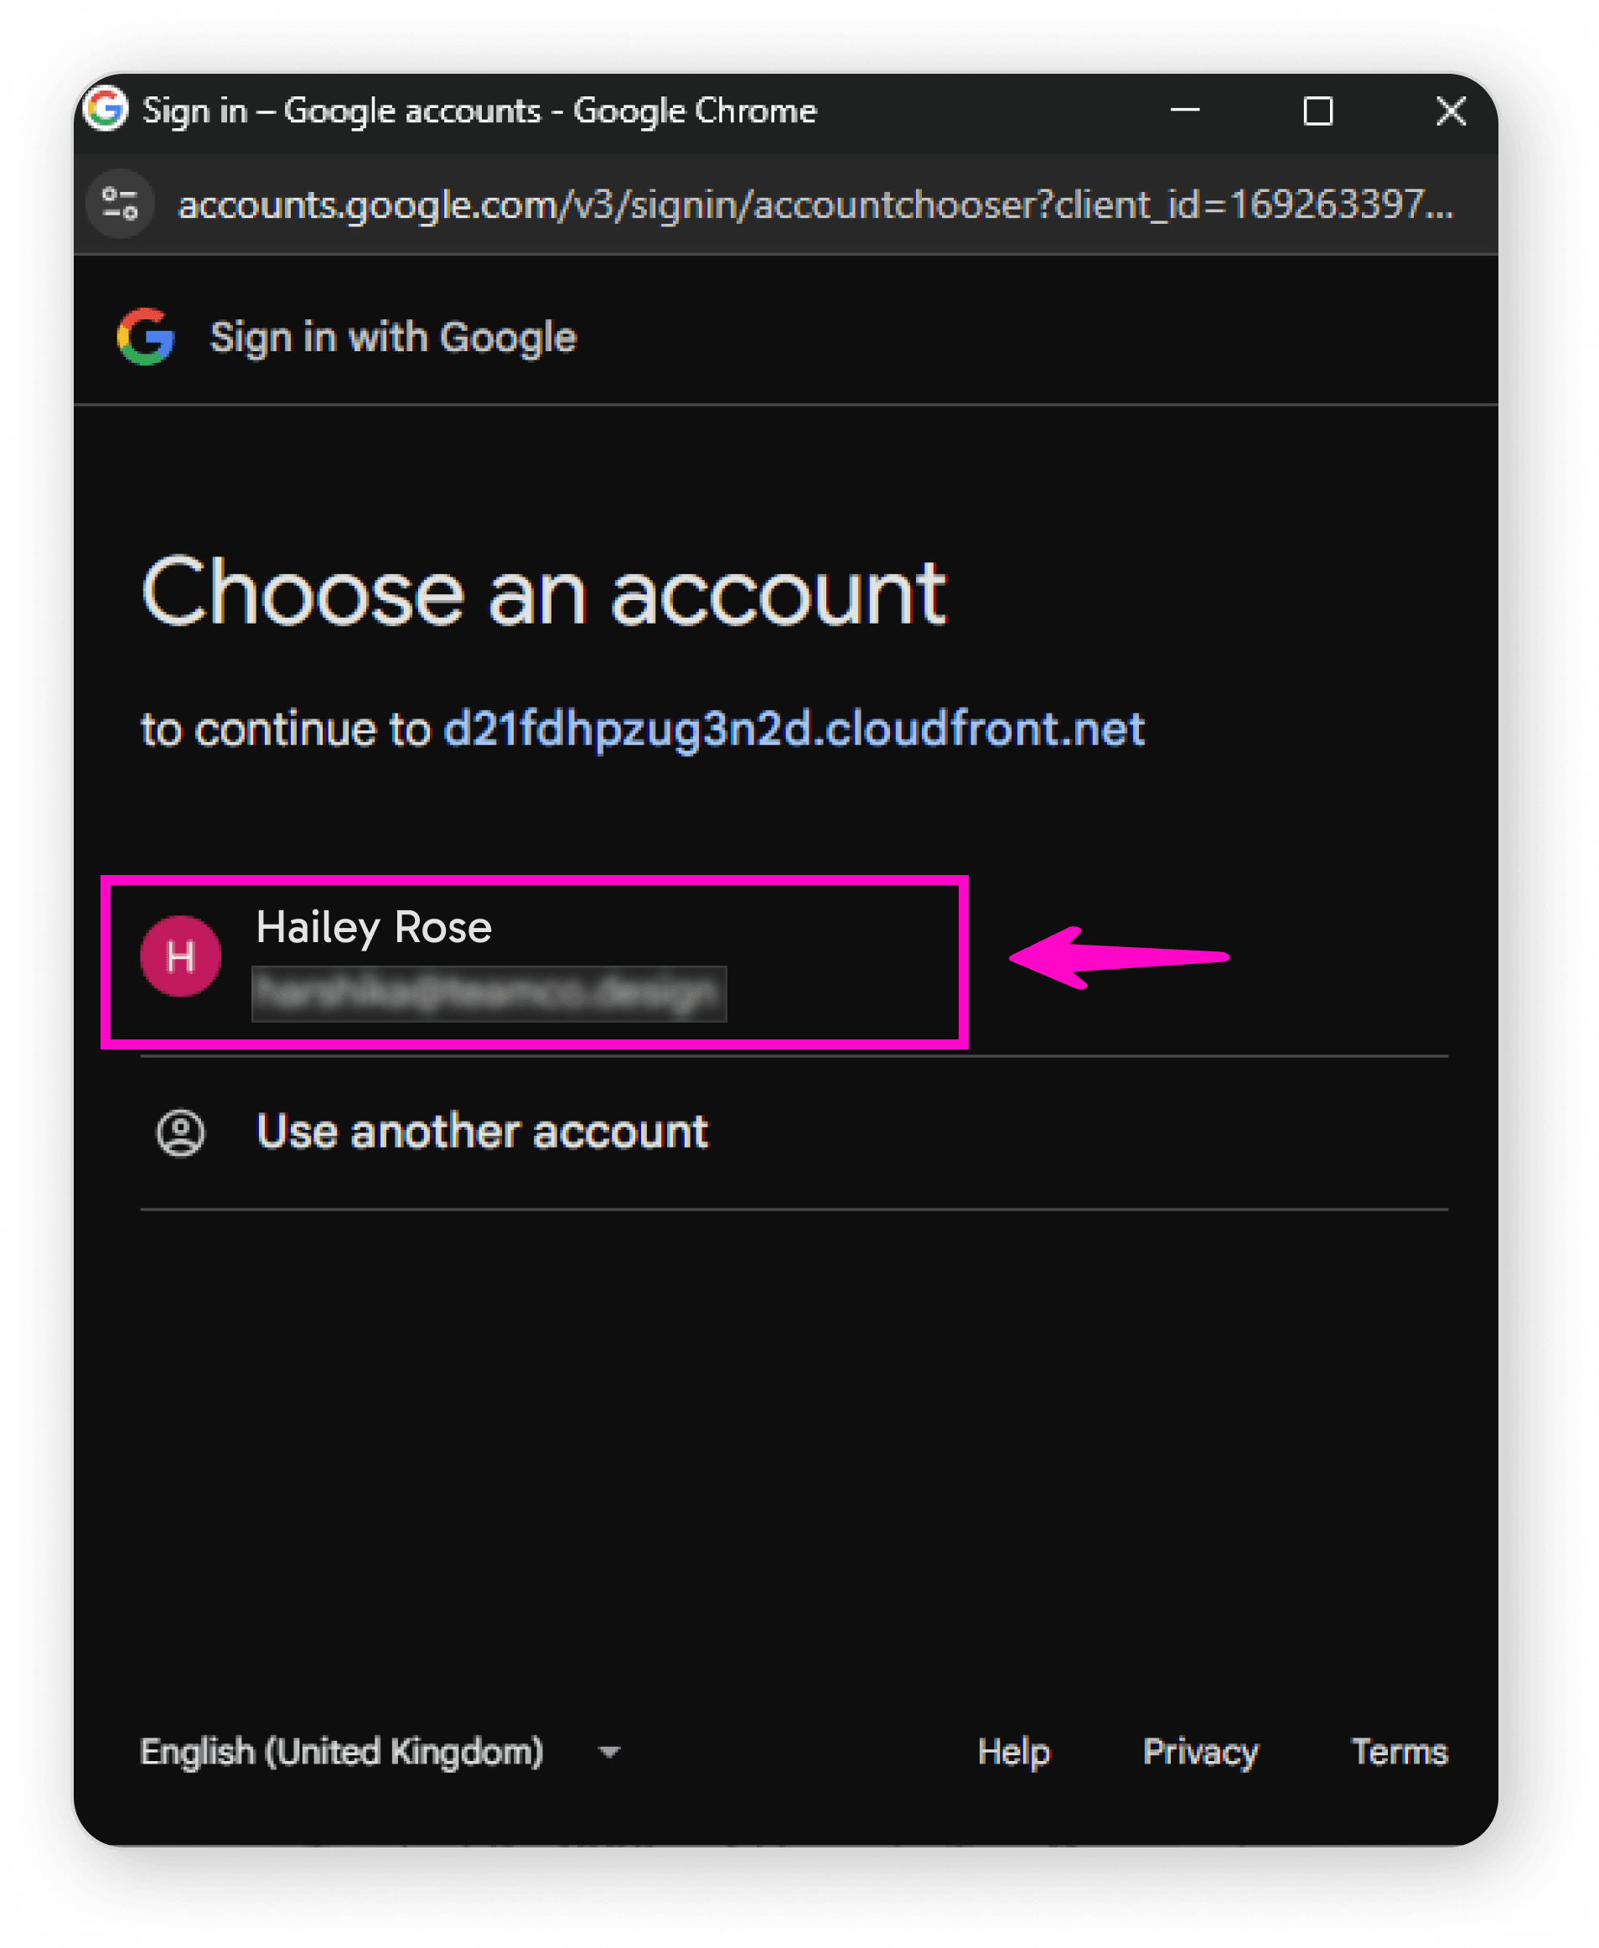
Task: Open the Help link
Action: click(1013, 1751)
